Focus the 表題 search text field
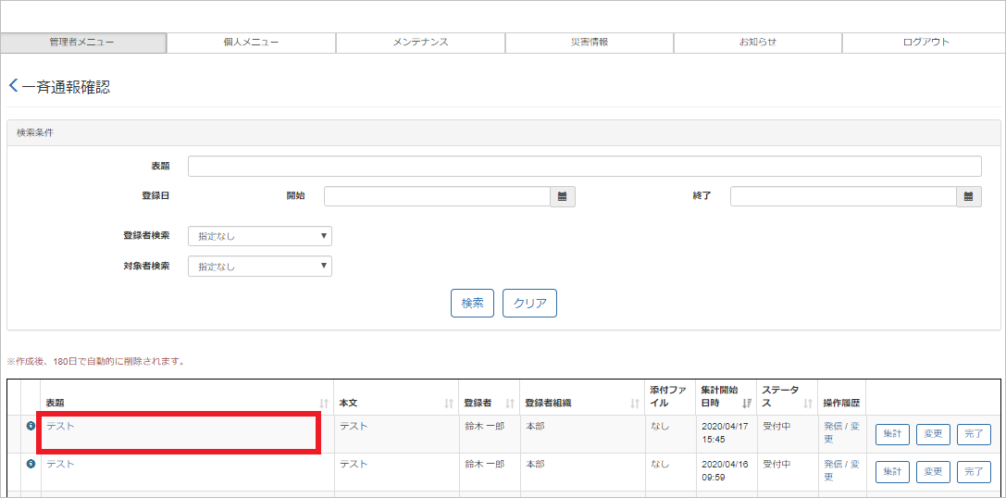The height and width of the screenshot is (498, 1006). tap(584, 166)
